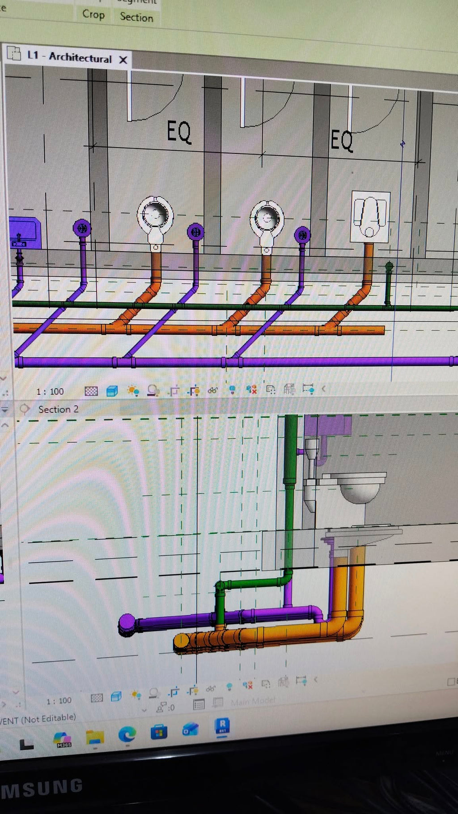Open Outlook from taskbar
Viewport: 458px width, 814px height.
191,729
